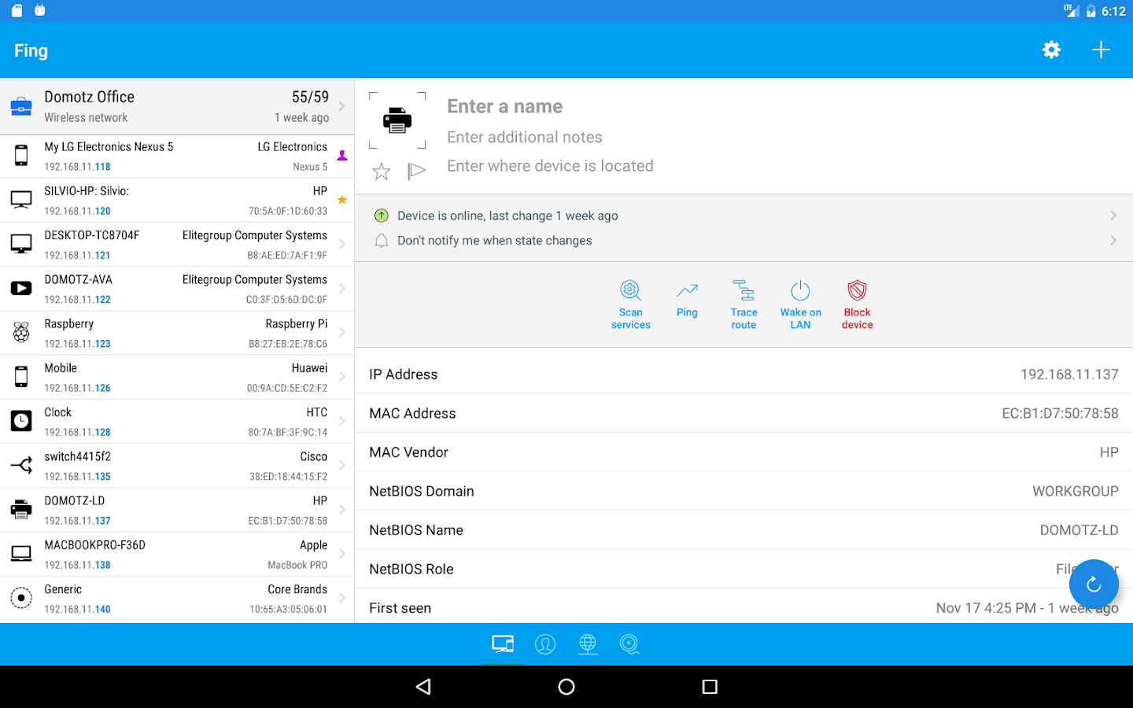Open the Network globe tab
This screenshot has height=708, width=1133.
coord(587,643)
